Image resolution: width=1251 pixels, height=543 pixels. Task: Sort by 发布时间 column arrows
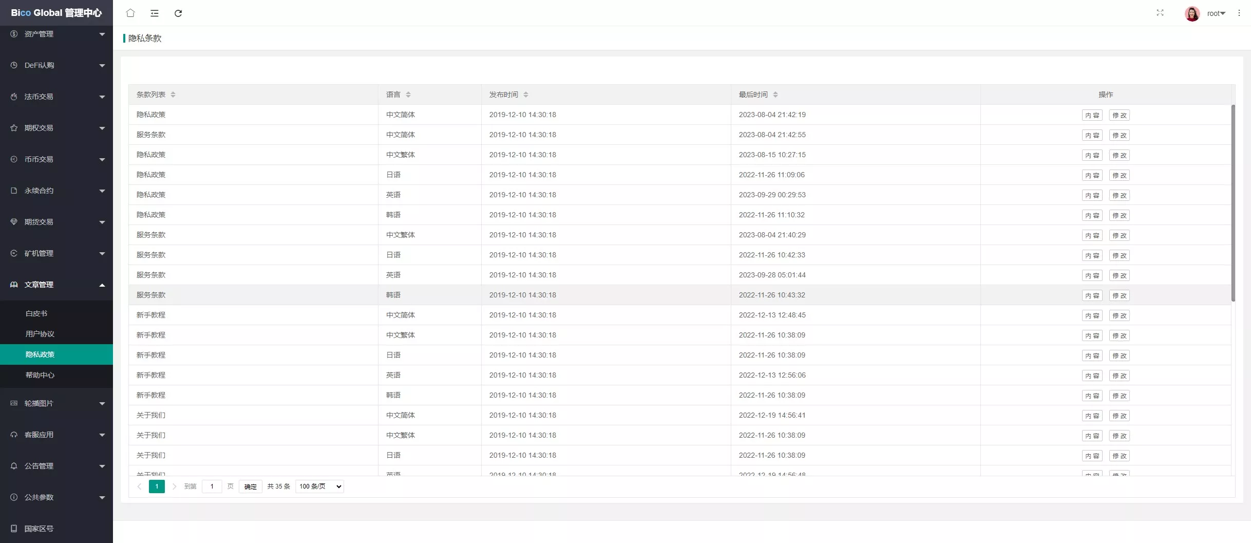pos(526,95)
